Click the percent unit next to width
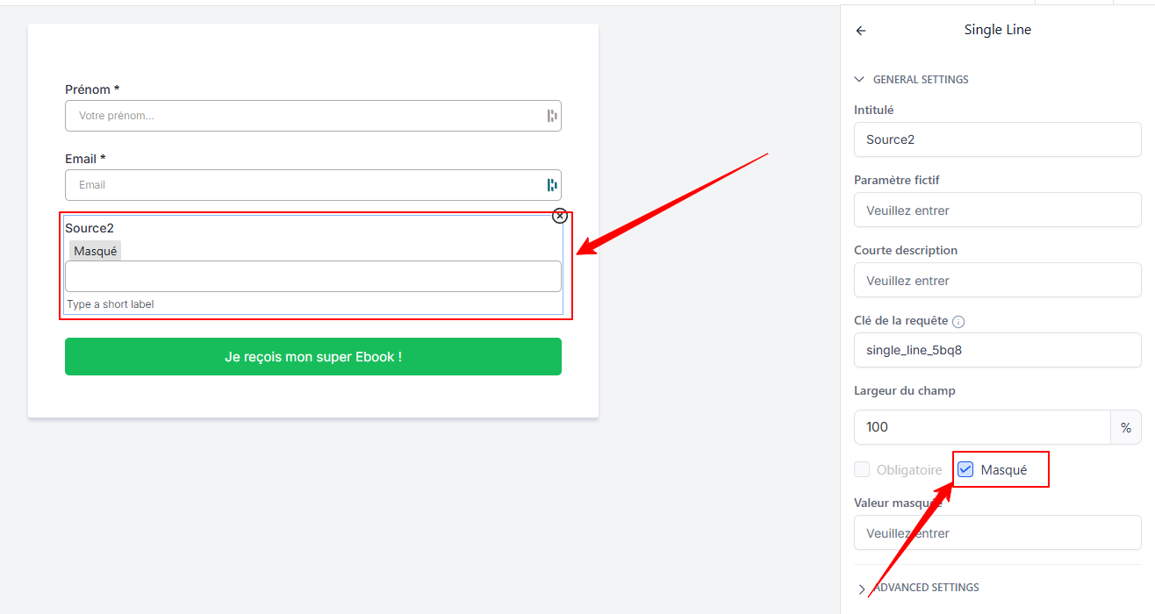 pos(1126,427)
